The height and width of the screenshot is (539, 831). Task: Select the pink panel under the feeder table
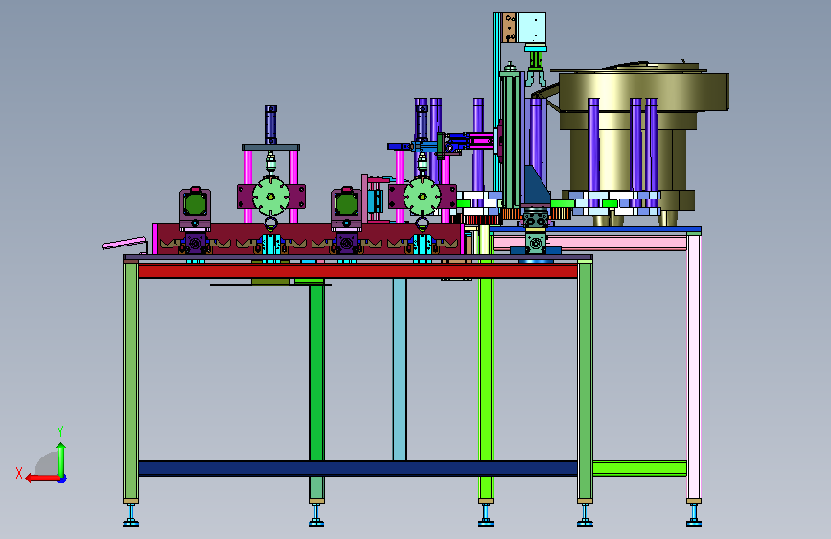pyautogui.click(x=589, y=244)
